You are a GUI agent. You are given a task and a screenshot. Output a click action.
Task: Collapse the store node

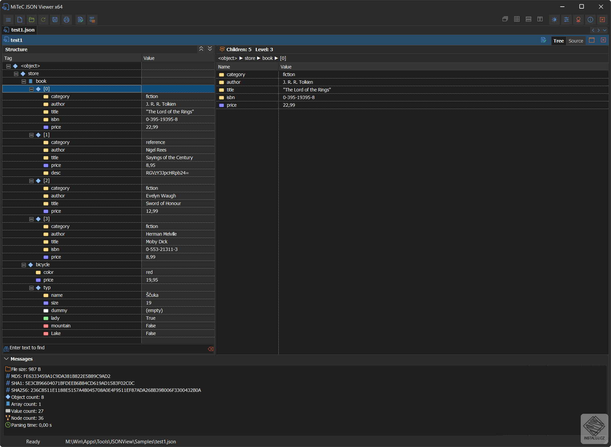click(16, 74)
